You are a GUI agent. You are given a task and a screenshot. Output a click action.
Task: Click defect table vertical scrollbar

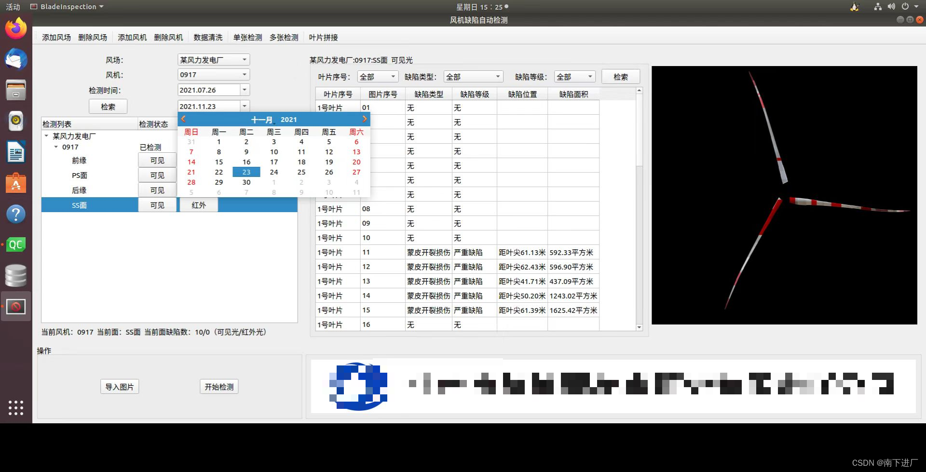(x=639, y=209)
